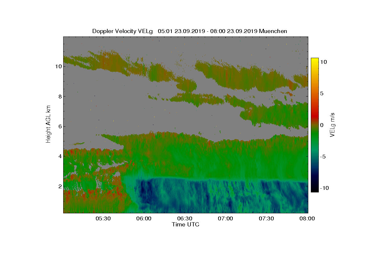Click the colorbar label '0'

(x=321, y=125)
